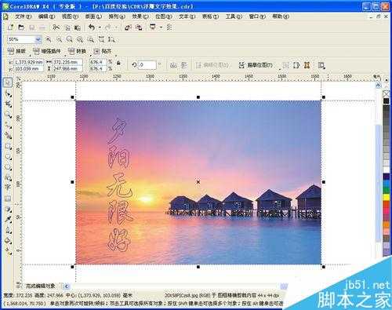Viewport: 392px width, 310px height.
Task: Open the zoom level 50% dropdown
Action: 38,39
